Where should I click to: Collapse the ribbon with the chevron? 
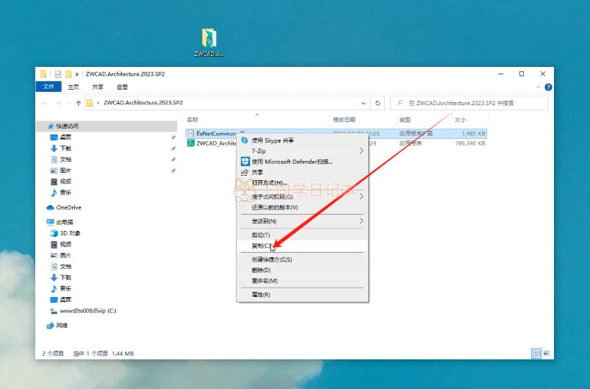538,87
